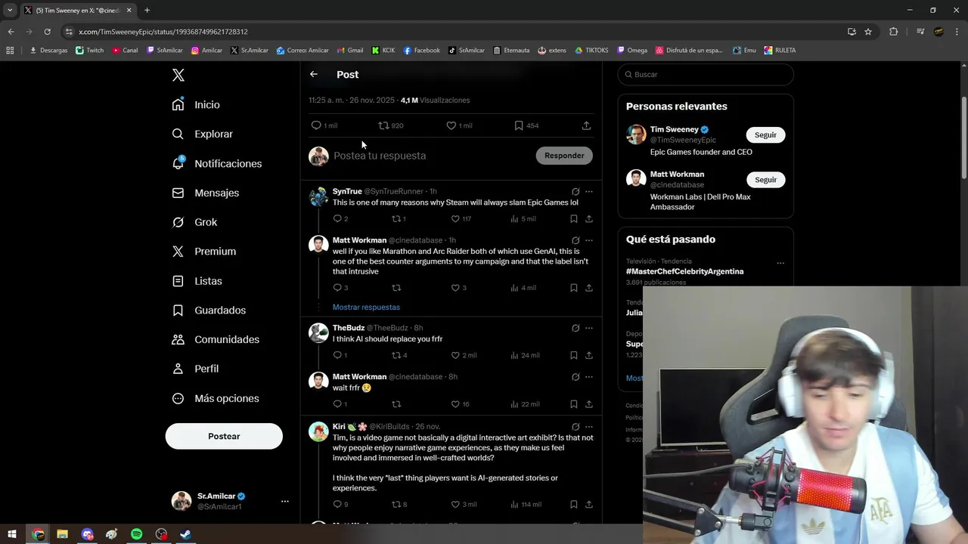The height and width of the screenshot is (544, 968).
Task: Follow Tim Sweeney with Seguir
Action: click(x=765, y=134)
